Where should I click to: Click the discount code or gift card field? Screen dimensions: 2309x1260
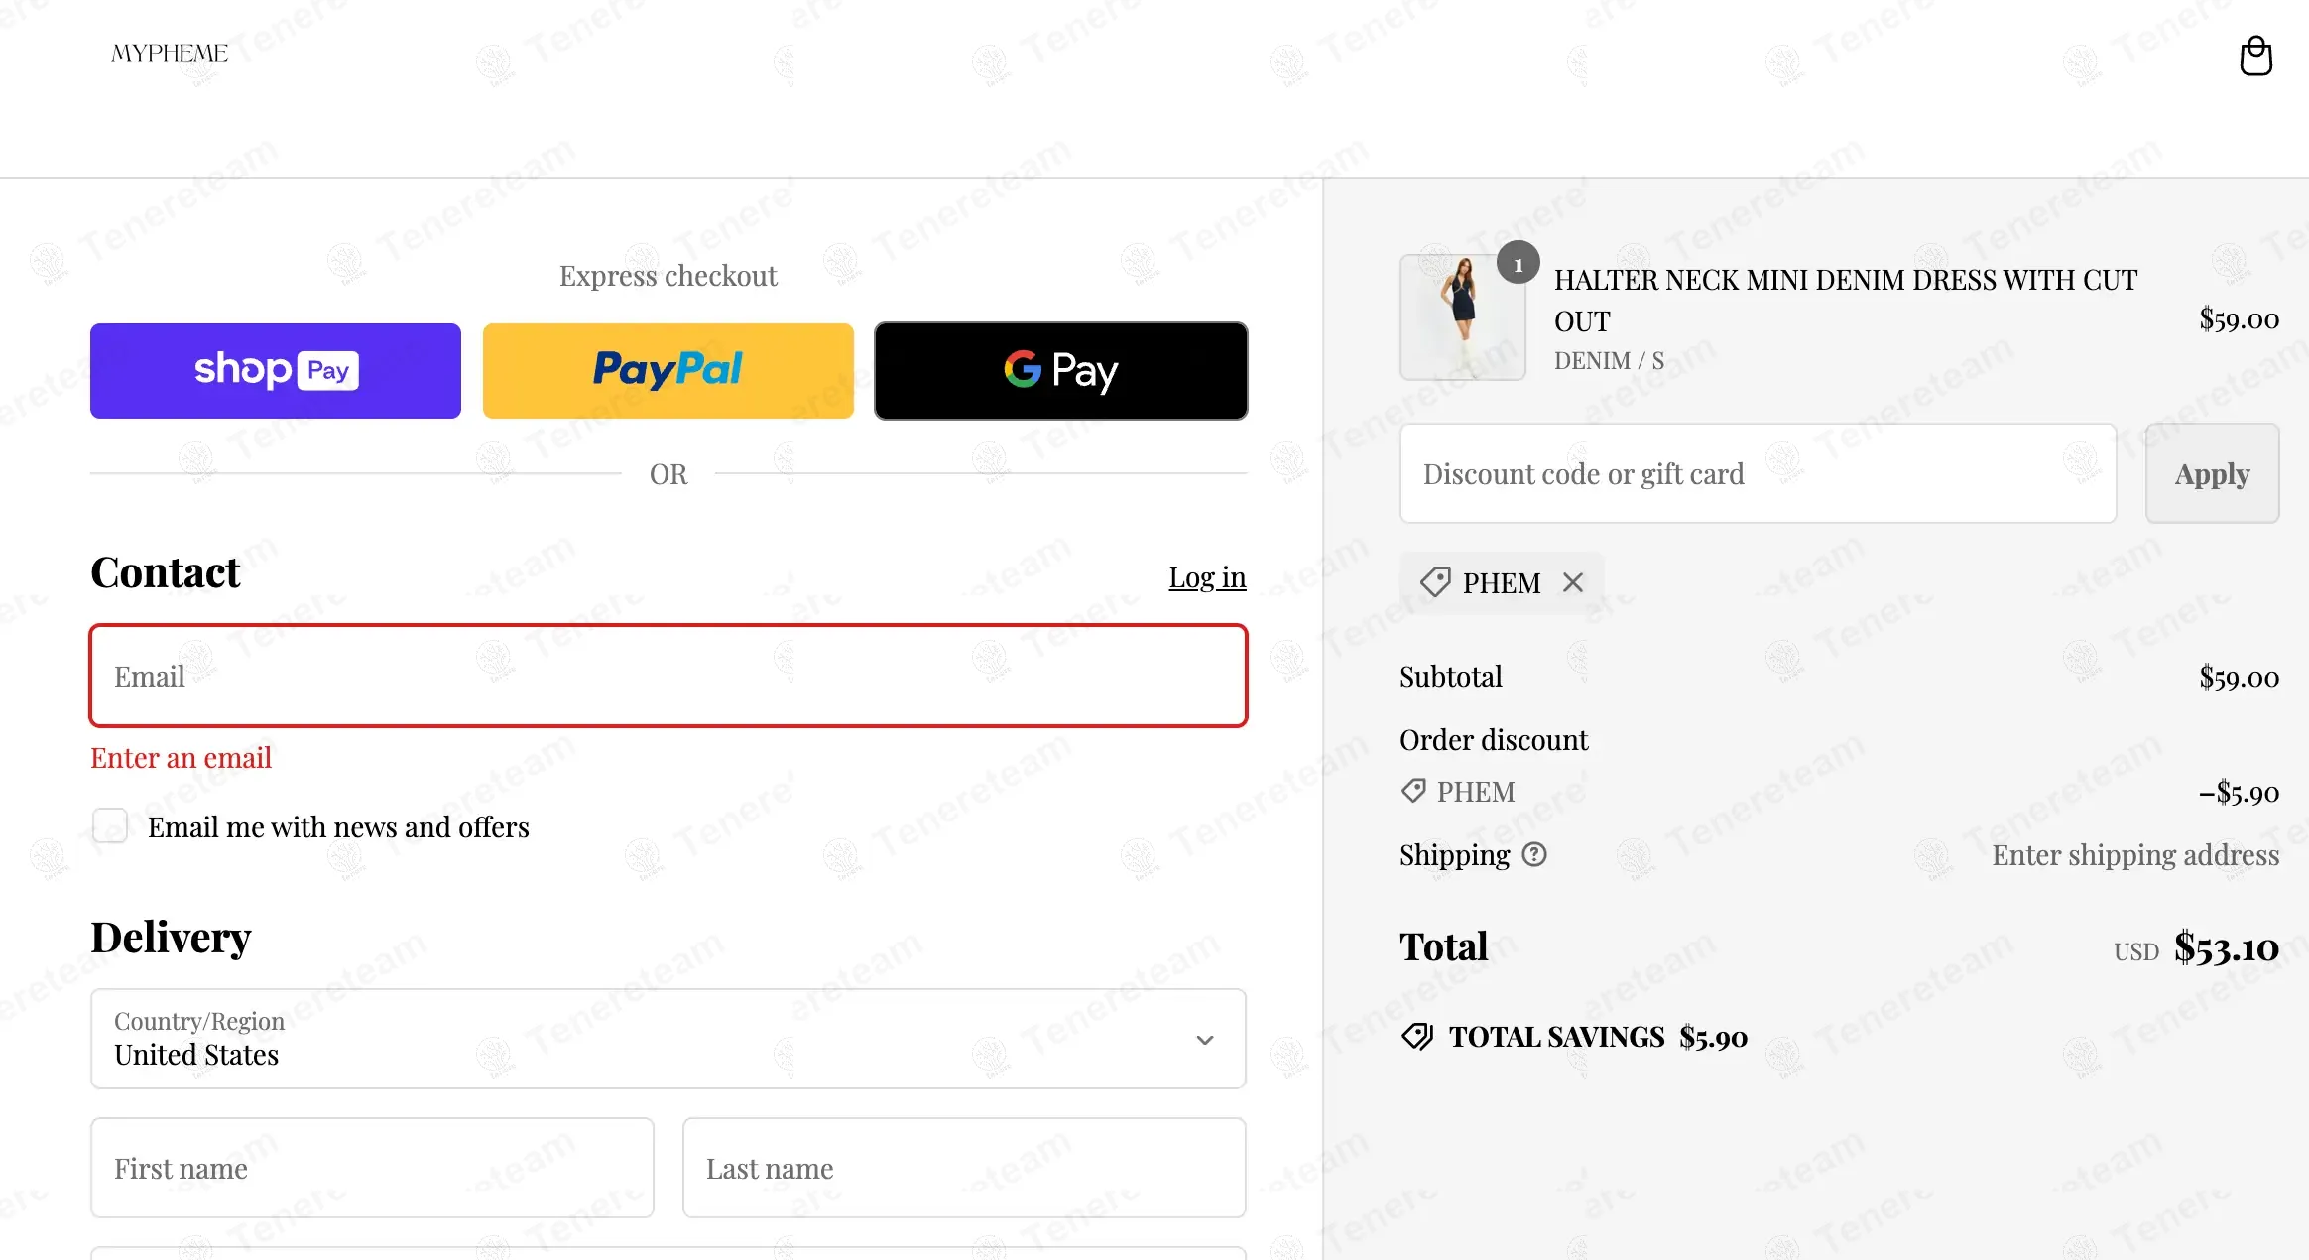[x=1759, y=473]
